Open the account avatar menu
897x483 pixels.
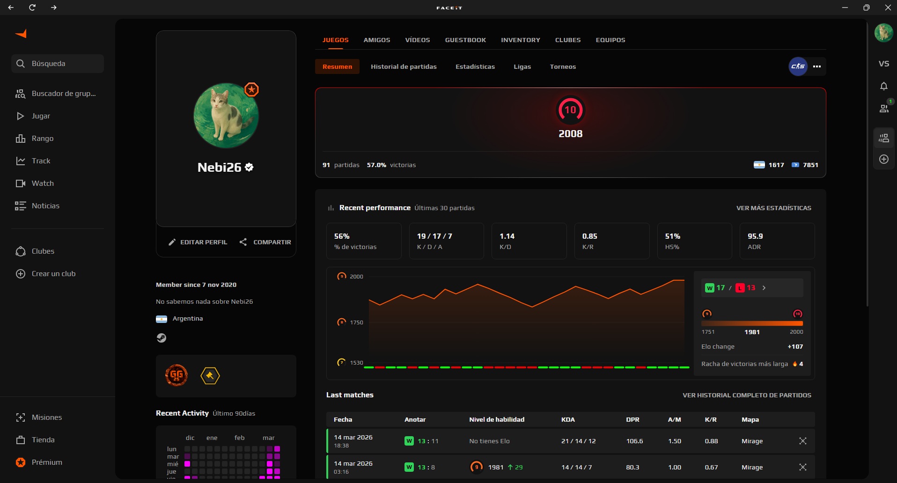(x=884, y=33)
